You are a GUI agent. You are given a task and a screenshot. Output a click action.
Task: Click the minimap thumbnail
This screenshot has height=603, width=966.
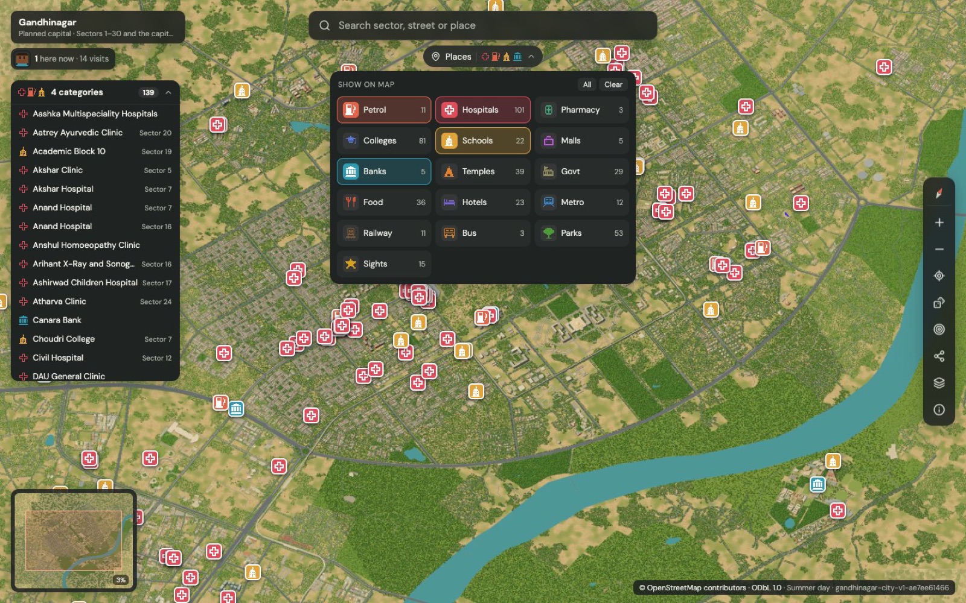[74, 541]
